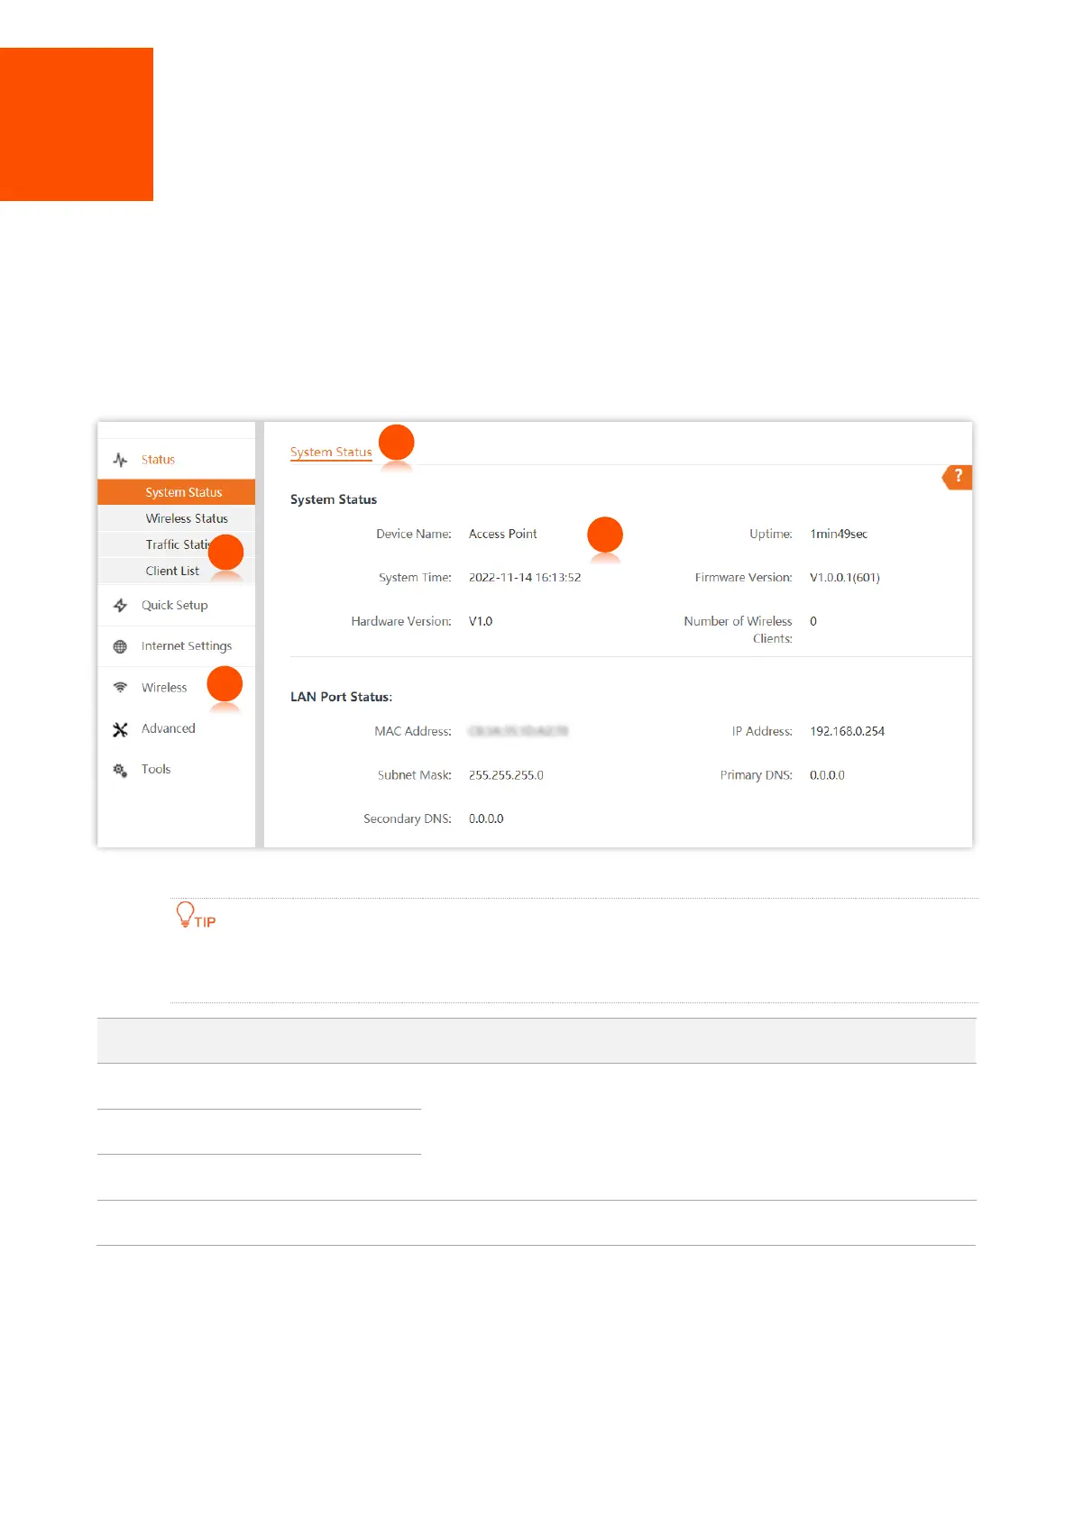This screenshot has width=1074, height=1518.
Task: Click the blurred MAC Address value
Action: click(x=519, y=731)
